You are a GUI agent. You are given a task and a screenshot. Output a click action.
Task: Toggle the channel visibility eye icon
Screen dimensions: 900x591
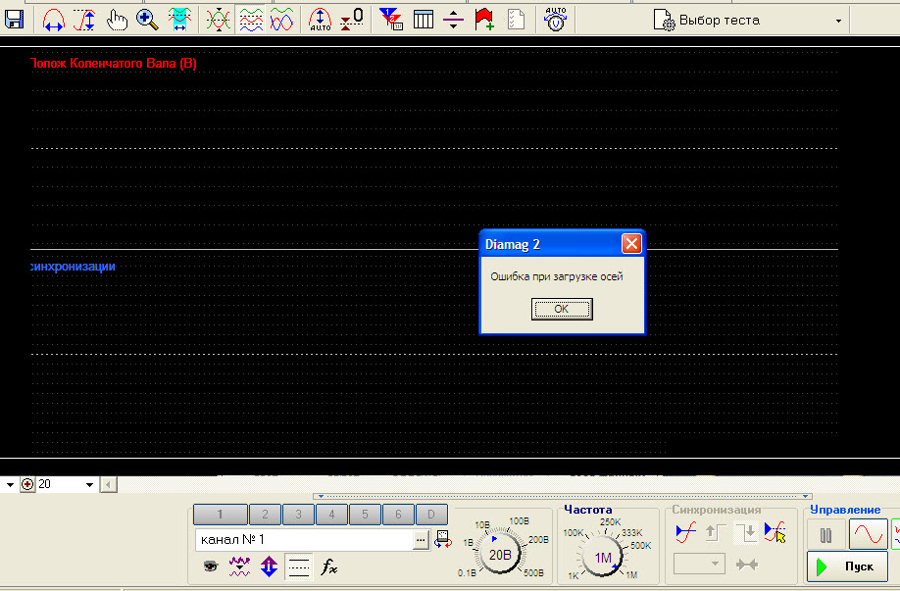coord(211,566)
